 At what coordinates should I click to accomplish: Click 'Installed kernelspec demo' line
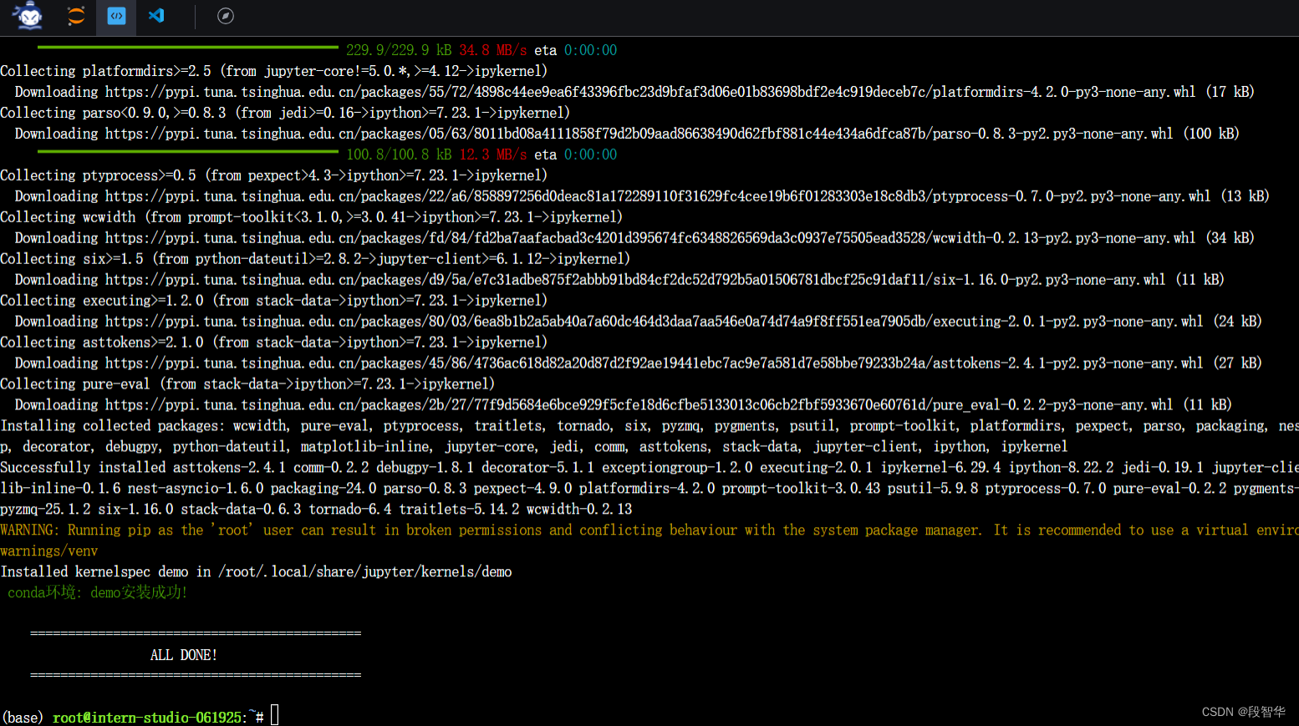pyautogui.click(x=256, y=572)
